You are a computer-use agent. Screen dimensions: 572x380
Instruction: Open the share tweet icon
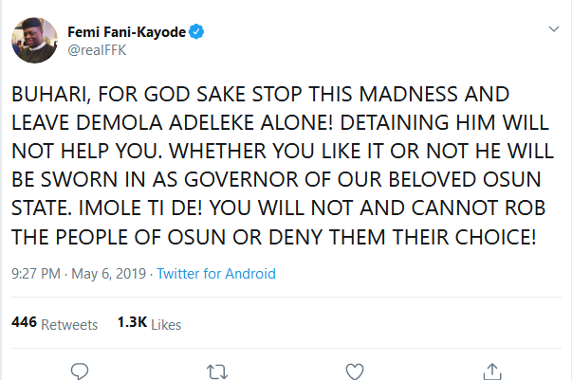pos(491,369)
